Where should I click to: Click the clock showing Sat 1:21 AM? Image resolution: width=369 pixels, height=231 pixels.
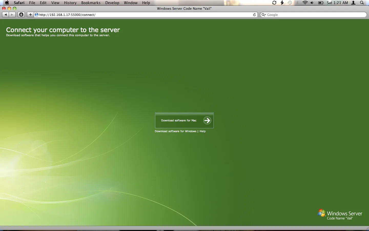337,3
